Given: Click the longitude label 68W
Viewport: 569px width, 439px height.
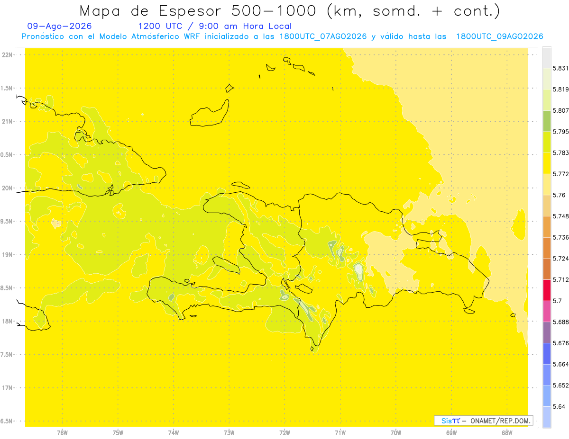Looking at the screenshot, I should pos(507,433).
